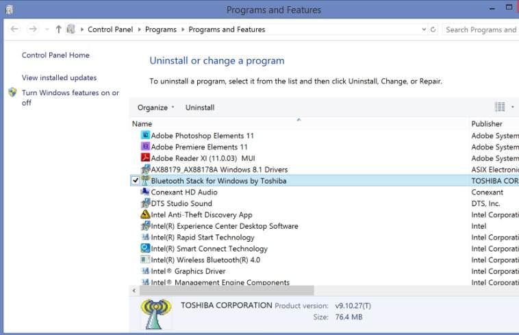Expand the address bar history dropdown
Screen dimensions: 519x335
422,29
